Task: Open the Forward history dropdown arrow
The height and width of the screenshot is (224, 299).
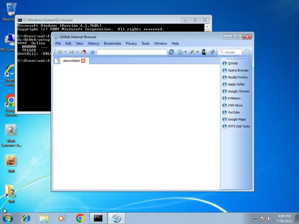Action: (x=77, y=52)
